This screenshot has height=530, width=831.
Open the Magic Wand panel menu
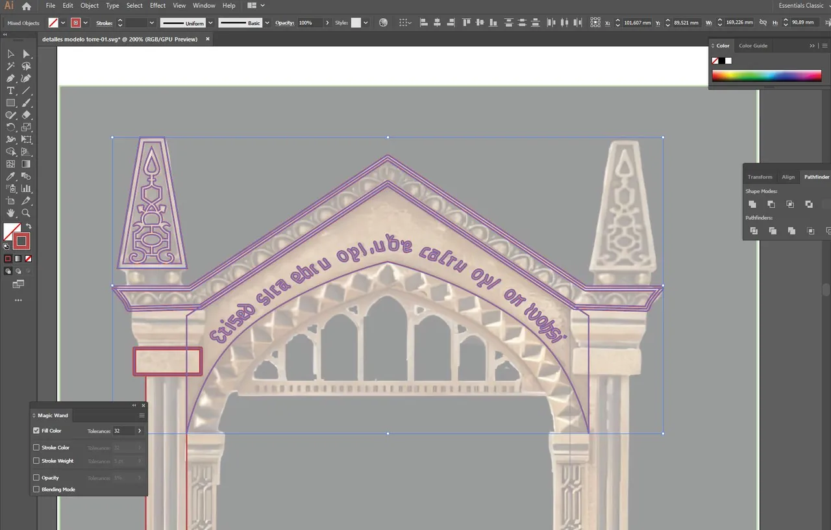coord(142,416)
